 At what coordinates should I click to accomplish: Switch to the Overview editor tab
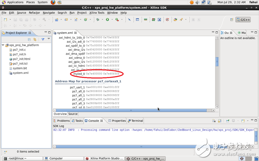tap(60, 114)
